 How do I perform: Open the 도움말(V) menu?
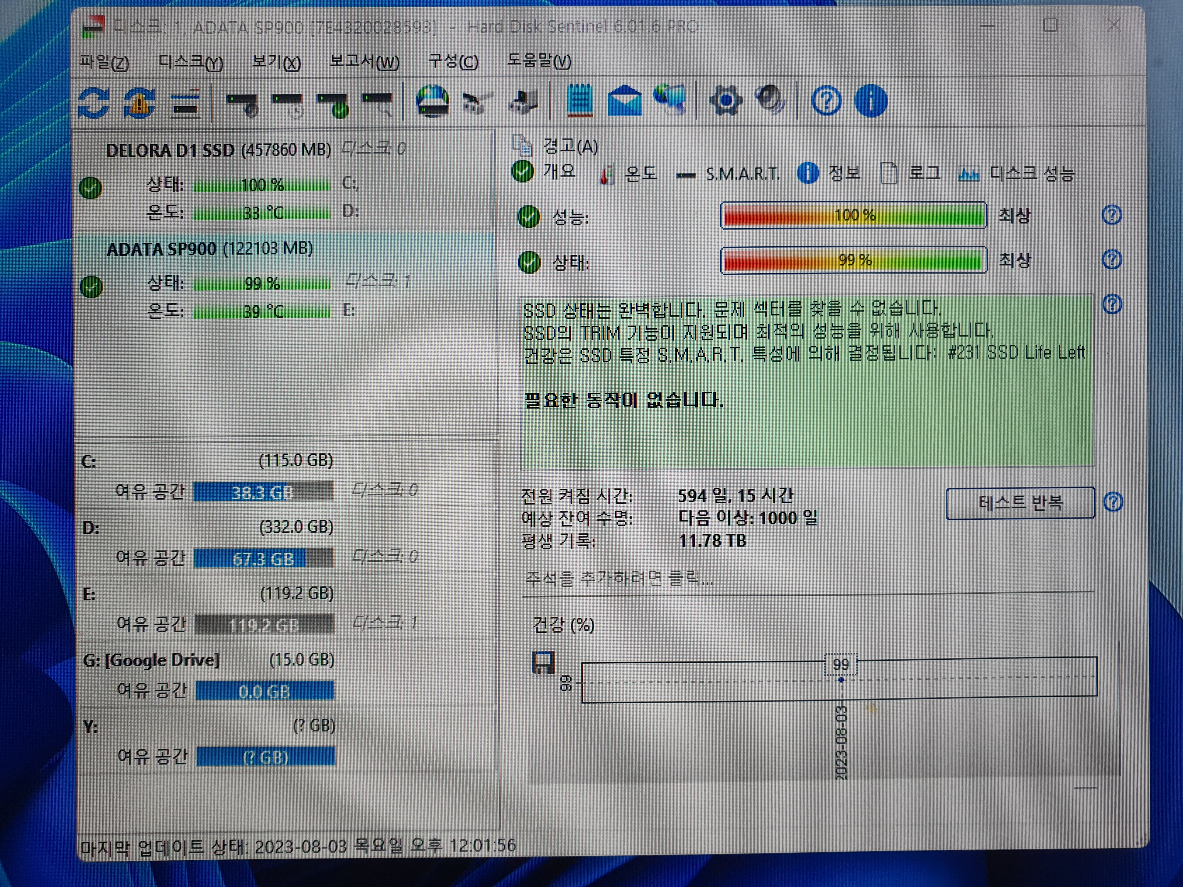tap(539, 61)
